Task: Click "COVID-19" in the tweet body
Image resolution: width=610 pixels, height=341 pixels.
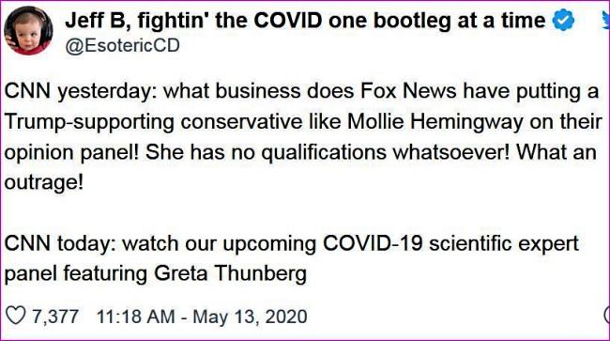Action: (x=373, y=243)
